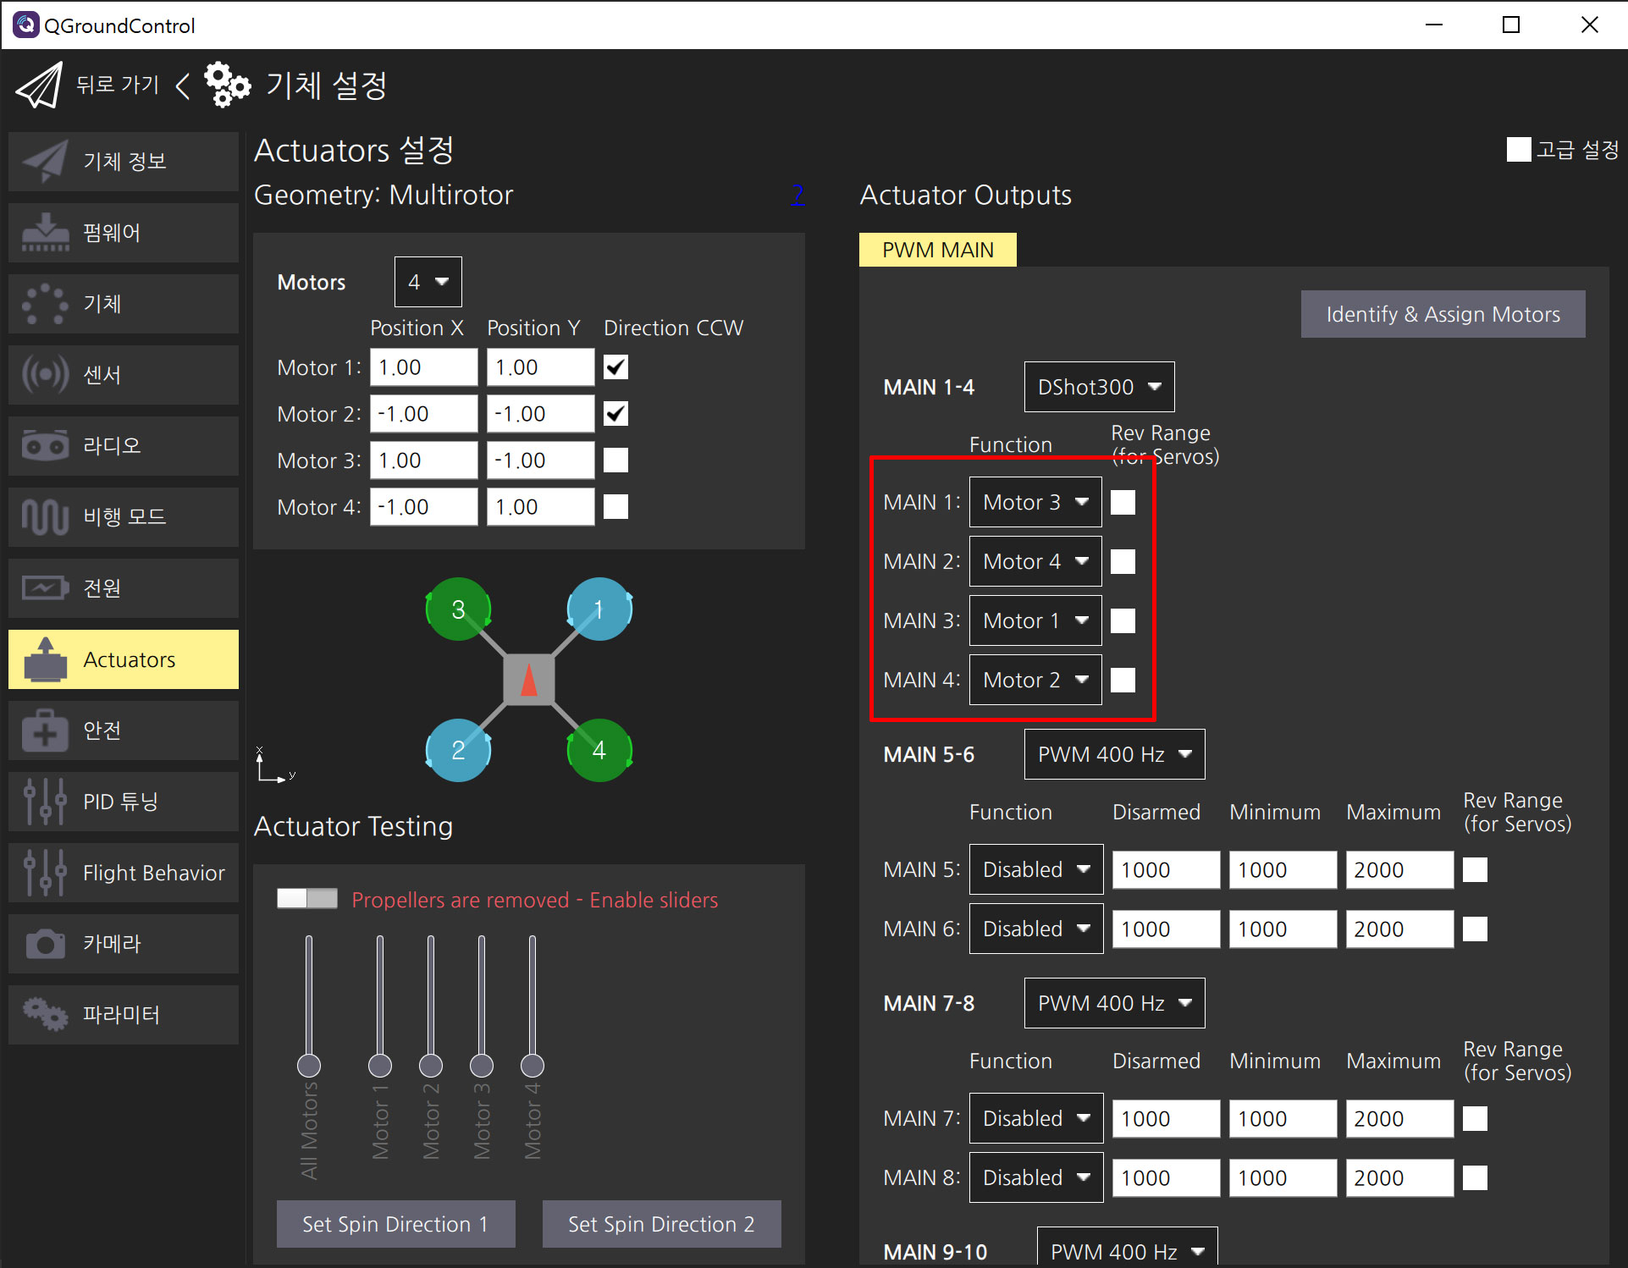Open the 카메라 camera icon in sidebar
The image size is (1628, 1268).
coord(45,943)
